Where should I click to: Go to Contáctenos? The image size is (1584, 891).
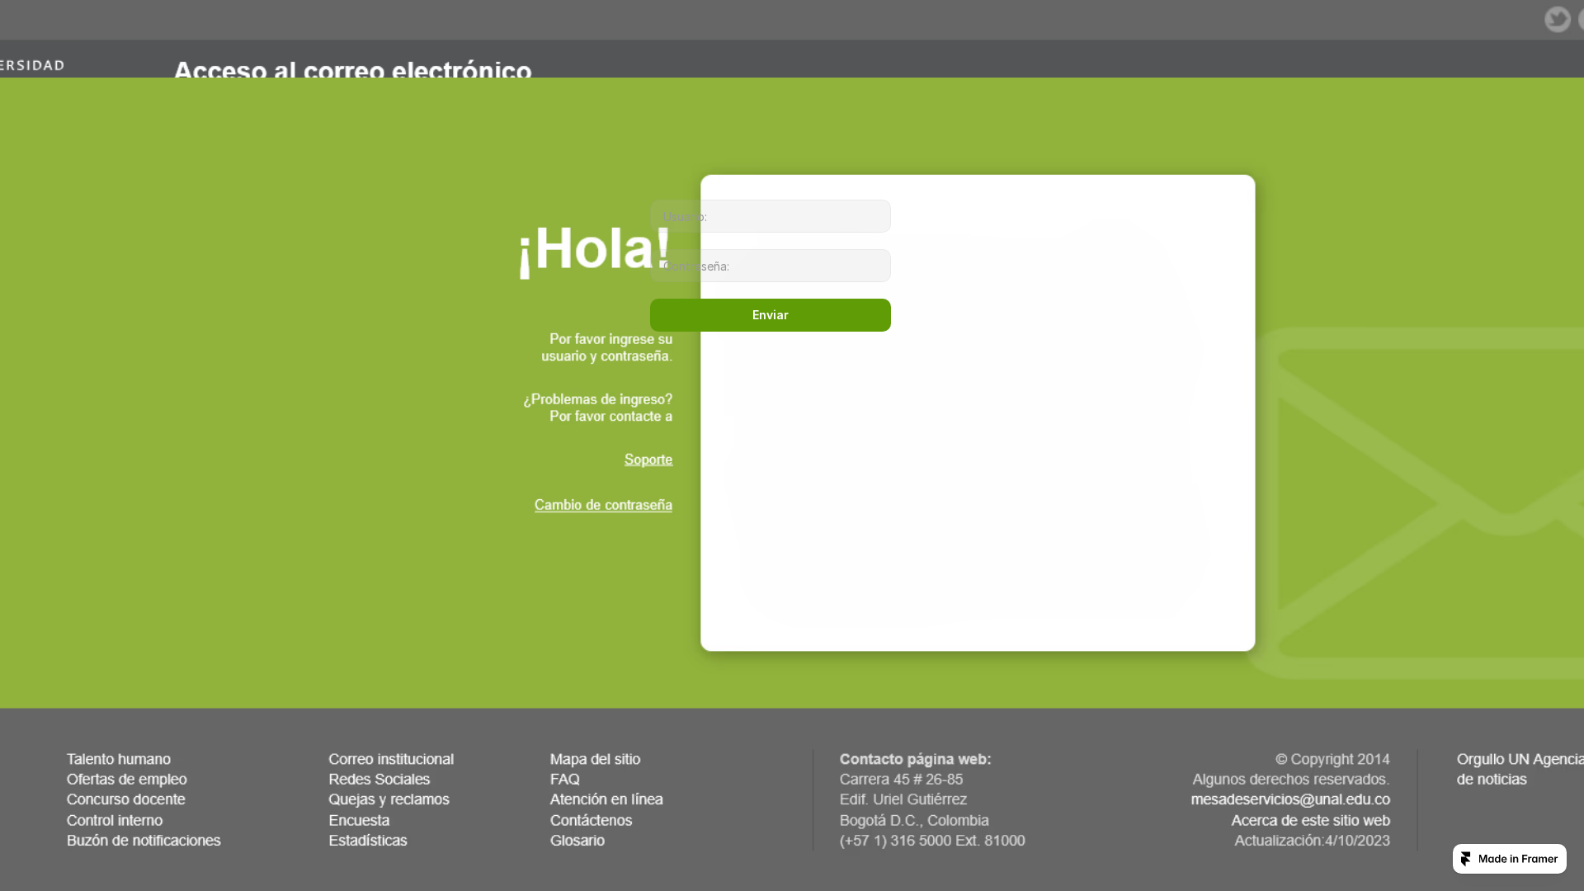coord(591,820)
